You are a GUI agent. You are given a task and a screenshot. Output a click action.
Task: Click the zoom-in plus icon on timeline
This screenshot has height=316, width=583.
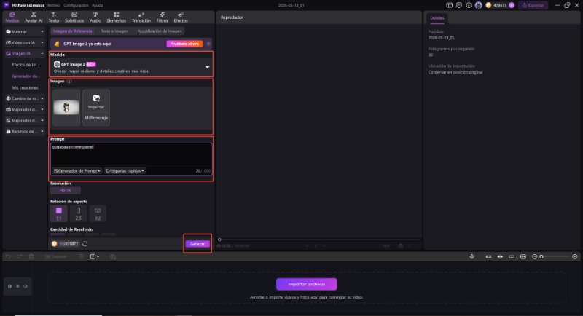[575, 256]
